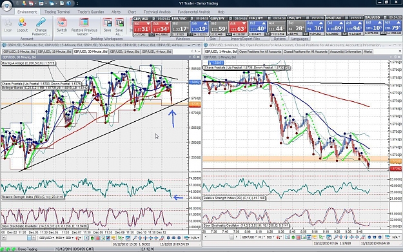Open the Trader's Guardian ribbon tab
403x252 pixels.
pos(91,12)
